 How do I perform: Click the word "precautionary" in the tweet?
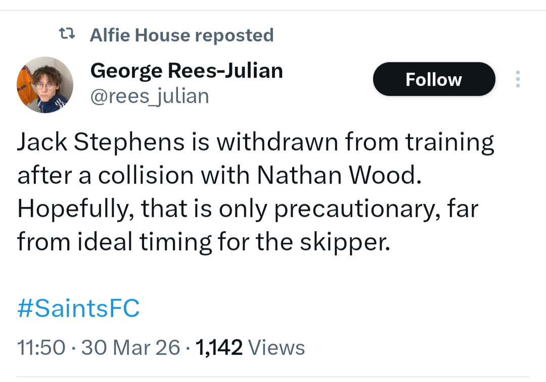pos(355,209)
